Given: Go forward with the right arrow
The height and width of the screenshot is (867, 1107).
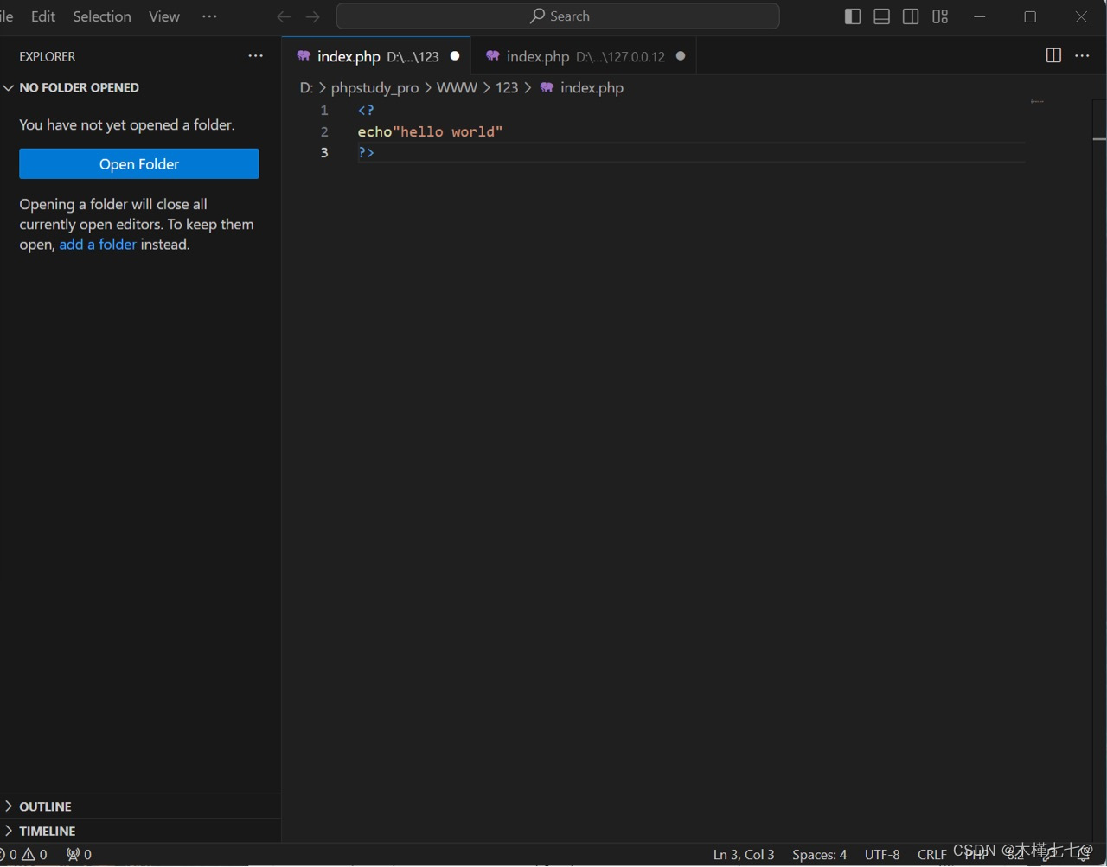Looking at the screenshot, I should coord(313,16).
